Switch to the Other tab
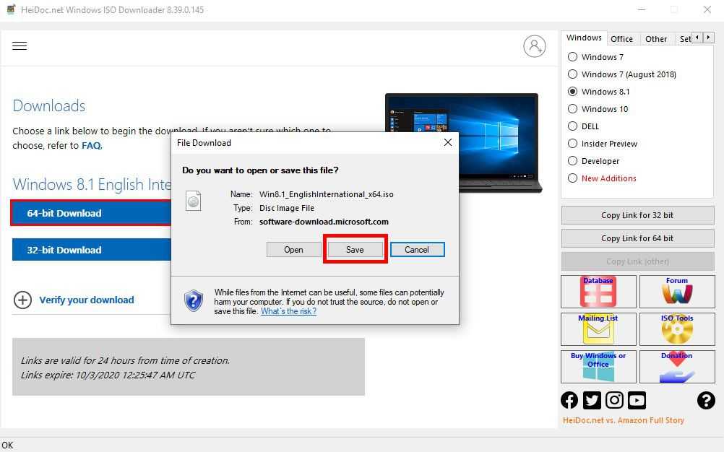 [x=656, y=38]
